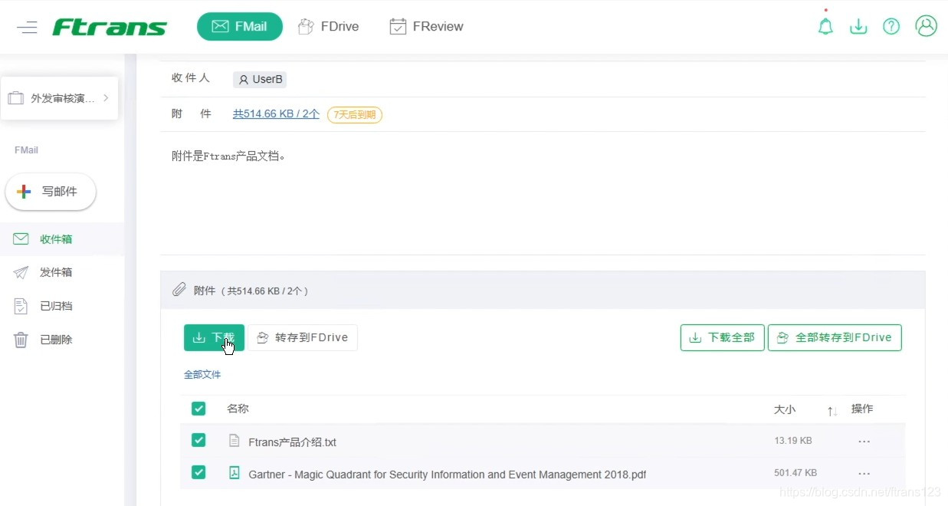Sort the list by 大小 arrows
The height and width of the screenshot is (506, 948).
click(x=832, y=412)
